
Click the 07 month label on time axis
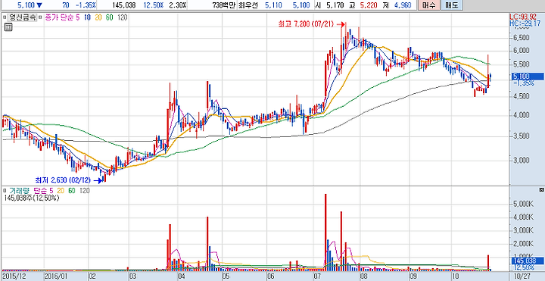(x=317, y=276)
